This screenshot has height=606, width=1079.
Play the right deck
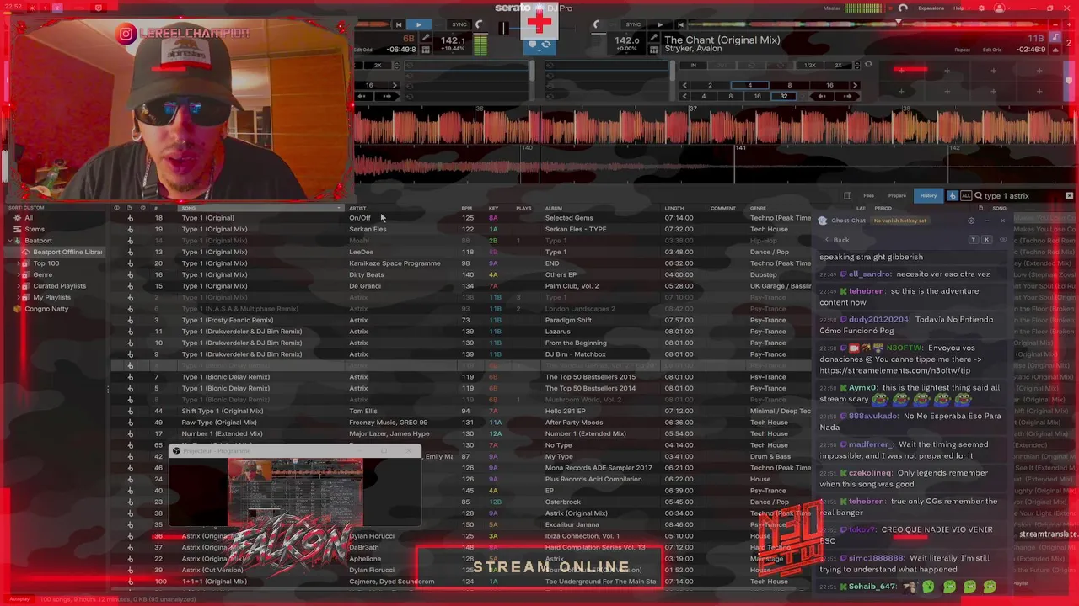click(660, 24)
